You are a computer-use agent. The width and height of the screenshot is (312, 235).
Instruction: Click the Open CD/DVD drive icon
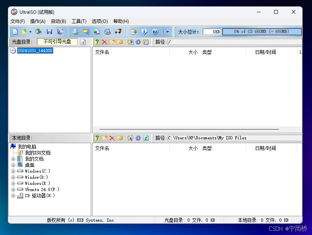(38, 32)
